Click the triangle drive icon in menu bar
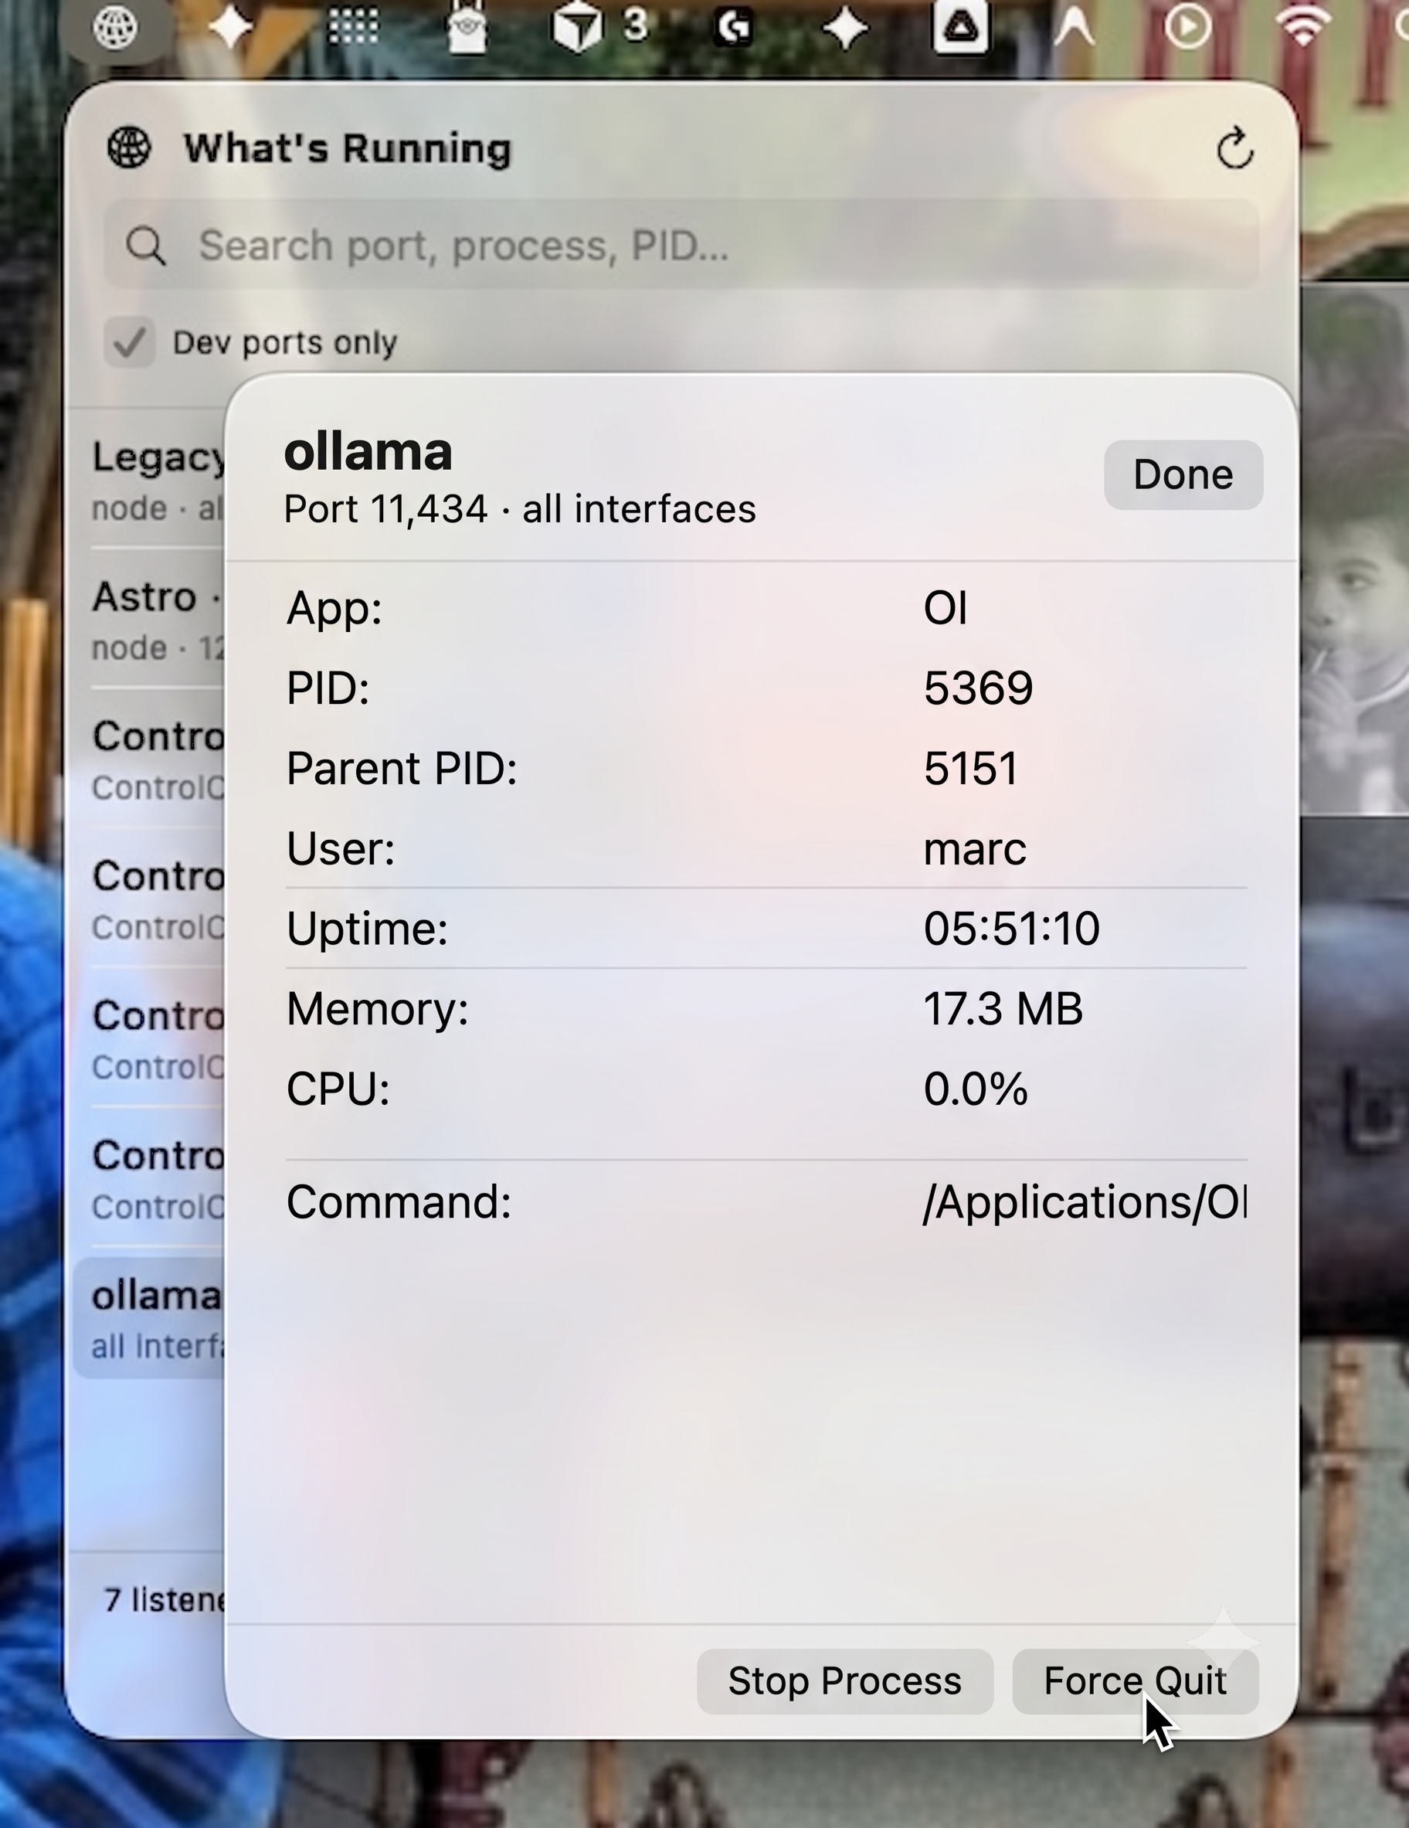 tap(960, 27)
